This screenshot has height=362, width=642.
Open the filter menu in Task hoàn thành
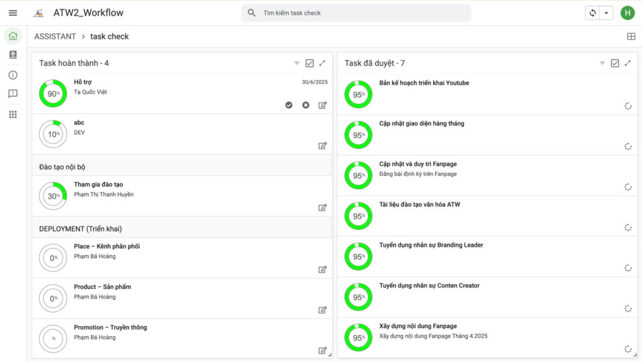click(297, 63)
